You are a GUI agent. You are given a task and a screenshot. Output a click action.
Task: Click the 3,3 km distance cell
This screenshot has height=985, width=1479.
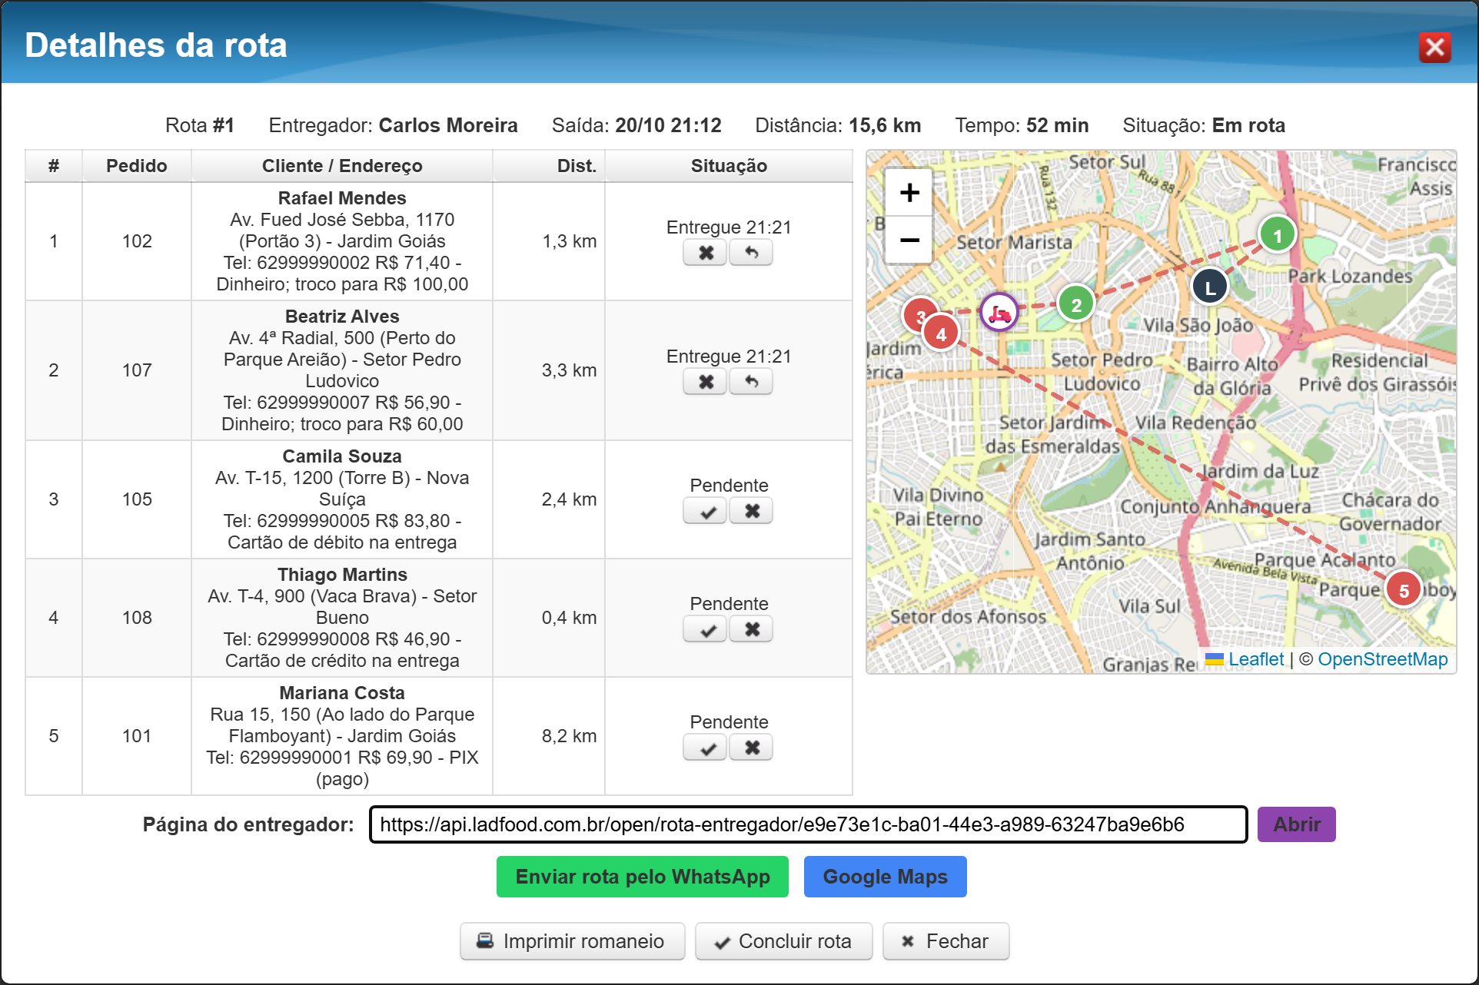[x=549, y=370]
